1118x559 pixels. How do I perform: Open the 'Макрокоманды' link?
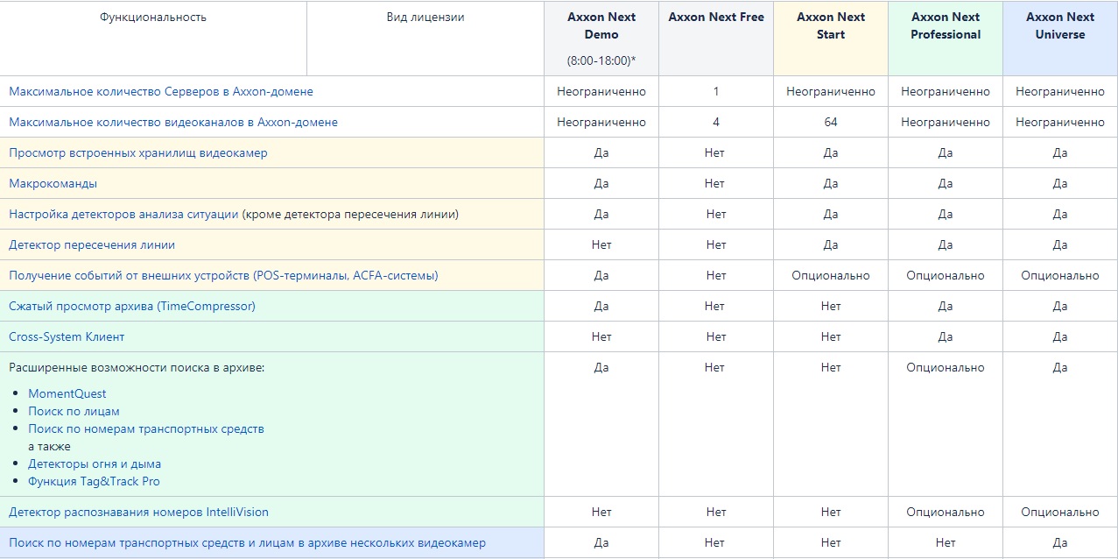[53, 184]
